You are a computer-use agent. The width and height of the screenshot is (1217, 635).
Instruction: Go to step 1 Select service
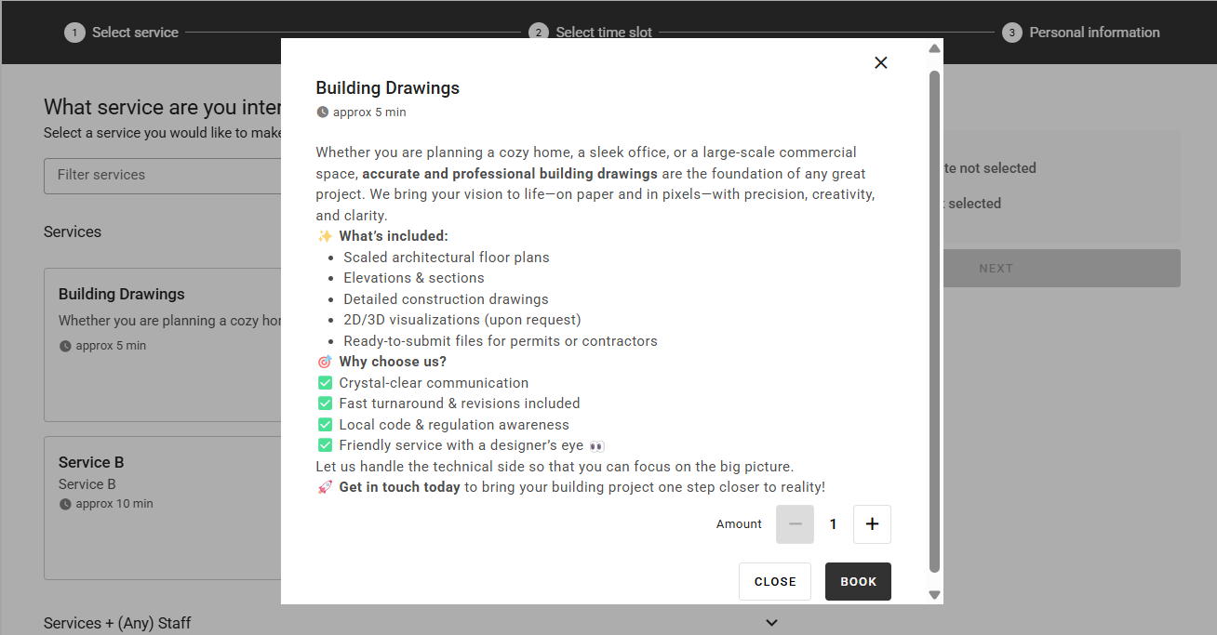pyautogui.click(x=135, y=33)
